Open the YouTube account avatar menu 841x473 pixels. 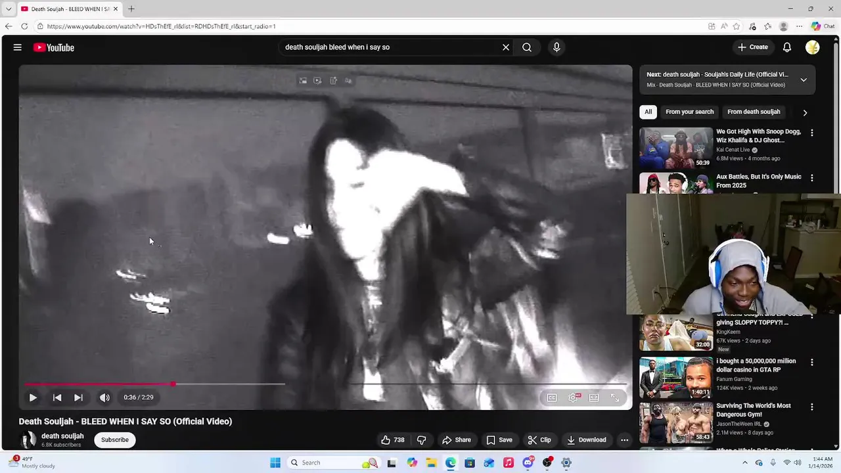click(813, 47)
